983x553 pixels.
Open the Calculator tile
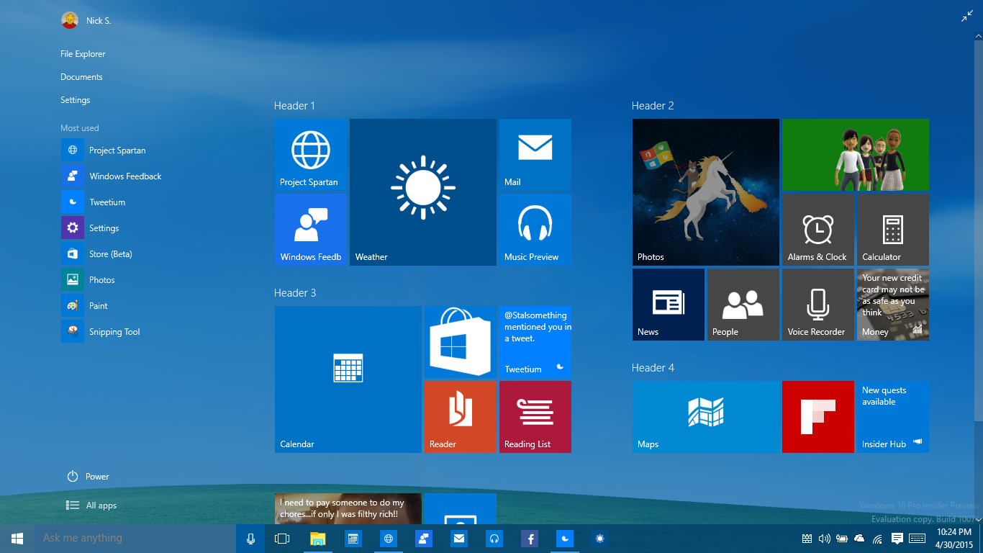pyautogui.click(x=893, y=230)
